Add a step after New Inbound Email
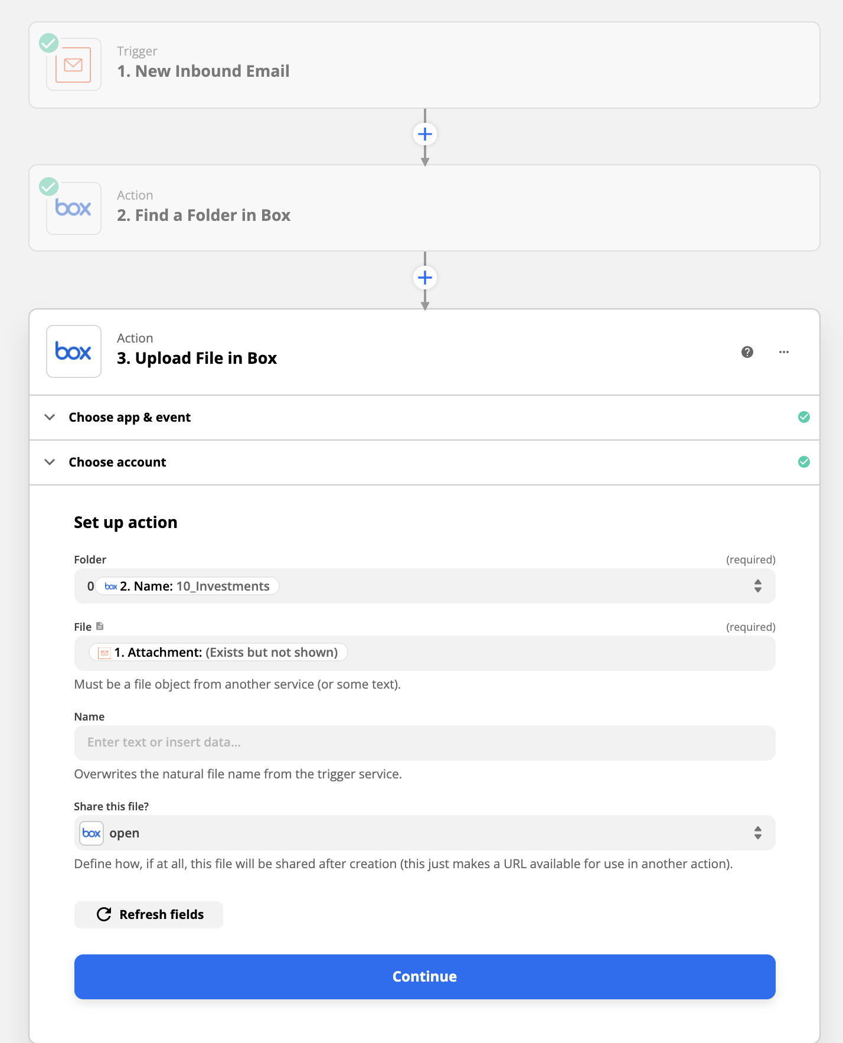843x1043 pixels. pyautogui.click(x=425, y=134)
